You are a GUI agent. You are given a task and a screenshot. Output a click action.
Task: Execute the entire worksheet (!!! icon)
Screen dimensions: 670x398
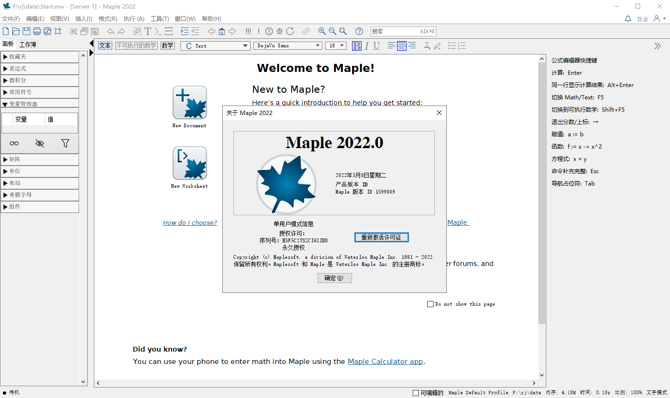pyautogui.click(x=248, y=31)
